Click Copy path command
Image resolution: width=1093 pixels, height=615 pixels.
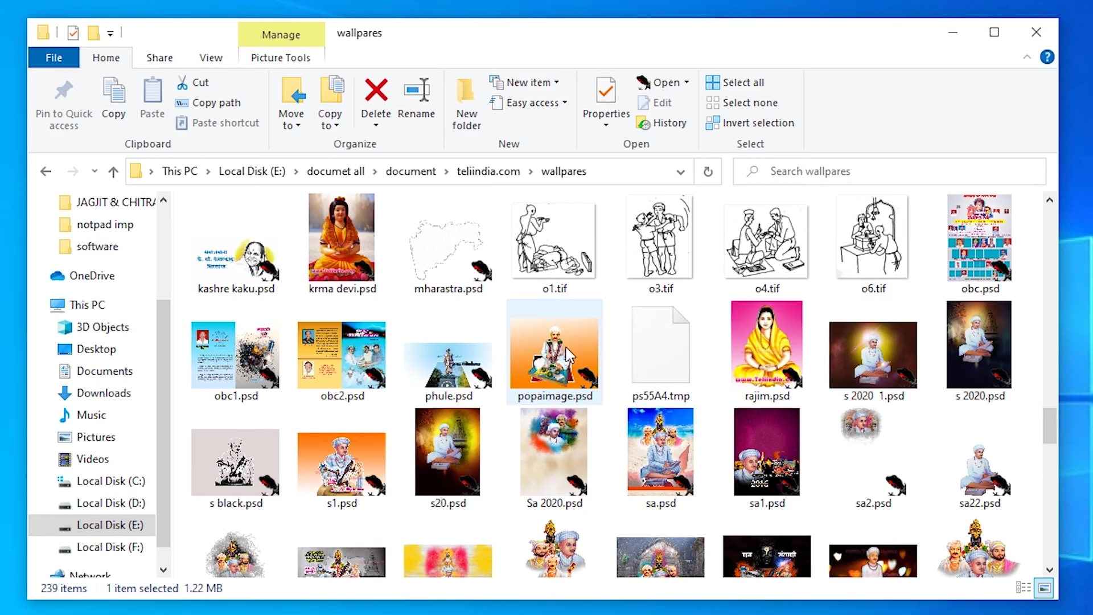coord(208,103)
